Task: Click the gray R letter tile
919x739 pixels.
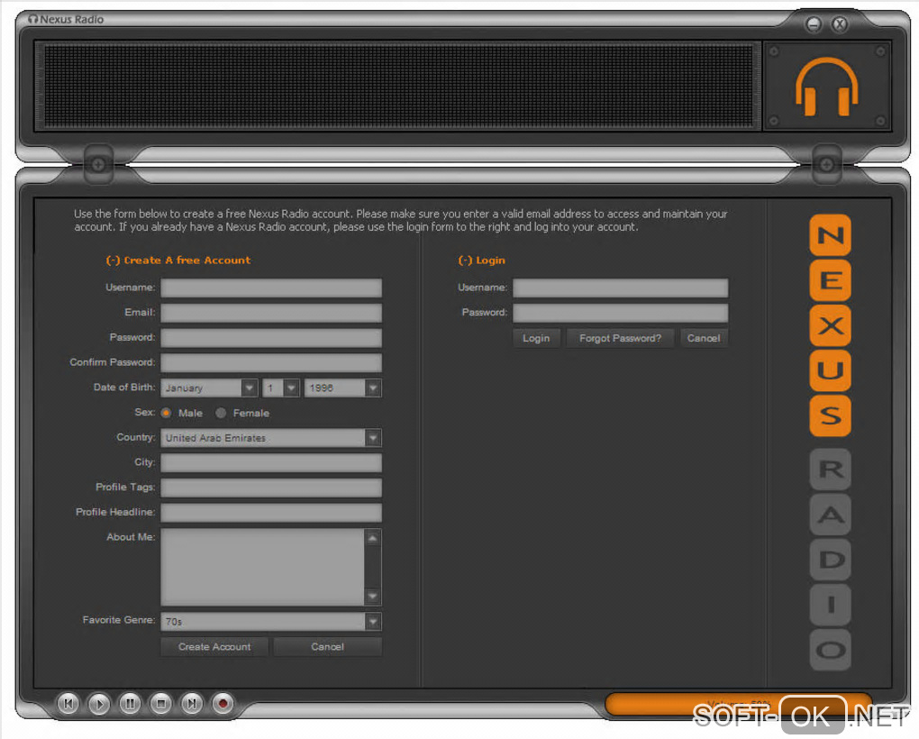Action: pos(831,469)
